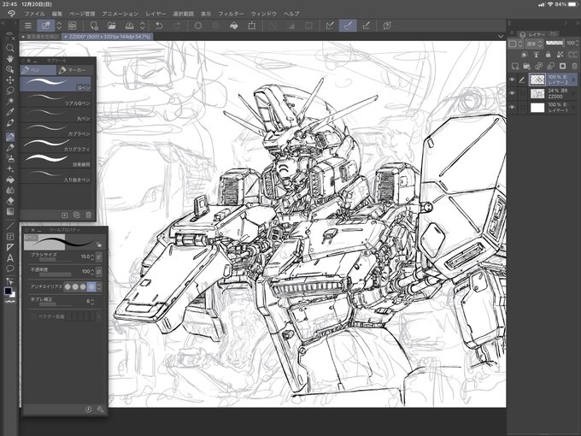Click the Fill command bar icon
This screenshot has height=436, width=581.
[x=234, y=26]
